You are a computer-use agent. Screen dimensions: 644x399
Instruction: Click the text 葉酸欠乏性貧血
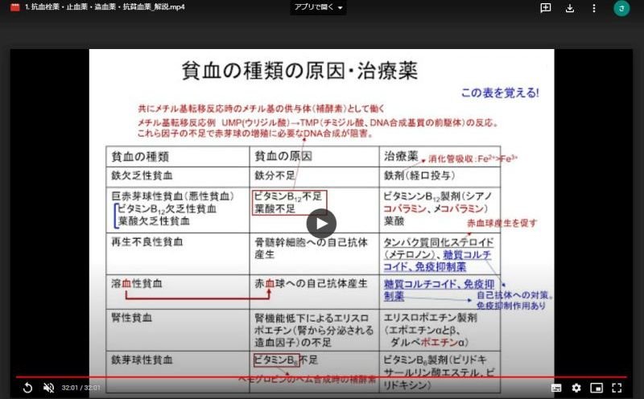154,221
